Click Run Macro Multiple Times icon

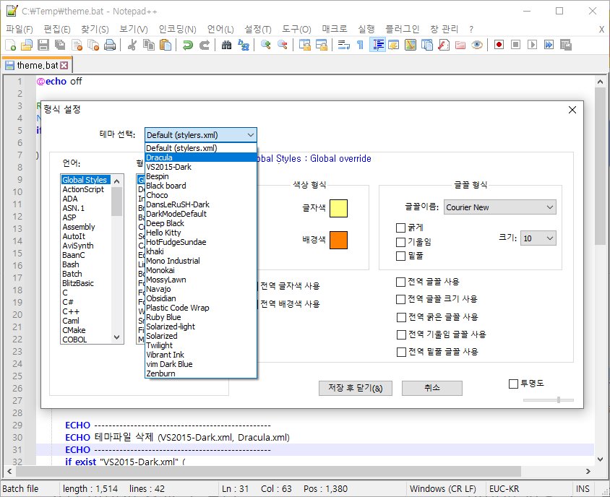(x=549, y=45)
